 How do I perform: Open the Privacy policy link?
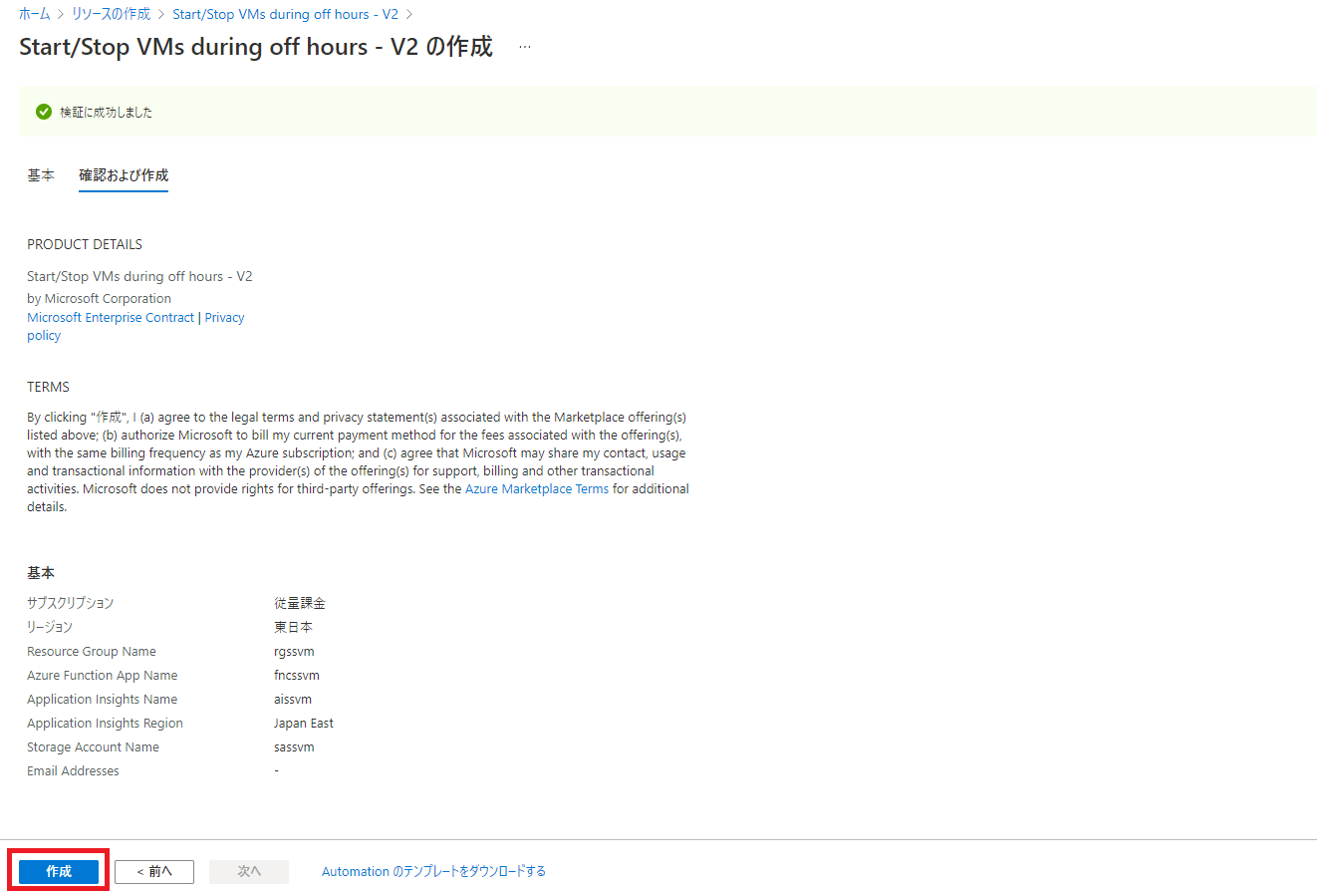pyautogui.click(x=224, y=317)
